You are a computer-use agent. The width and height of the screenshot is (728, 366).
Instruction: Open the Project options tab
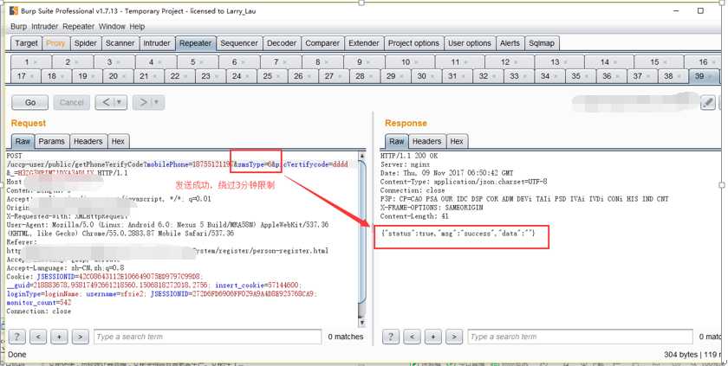click(x=413, y=43)
